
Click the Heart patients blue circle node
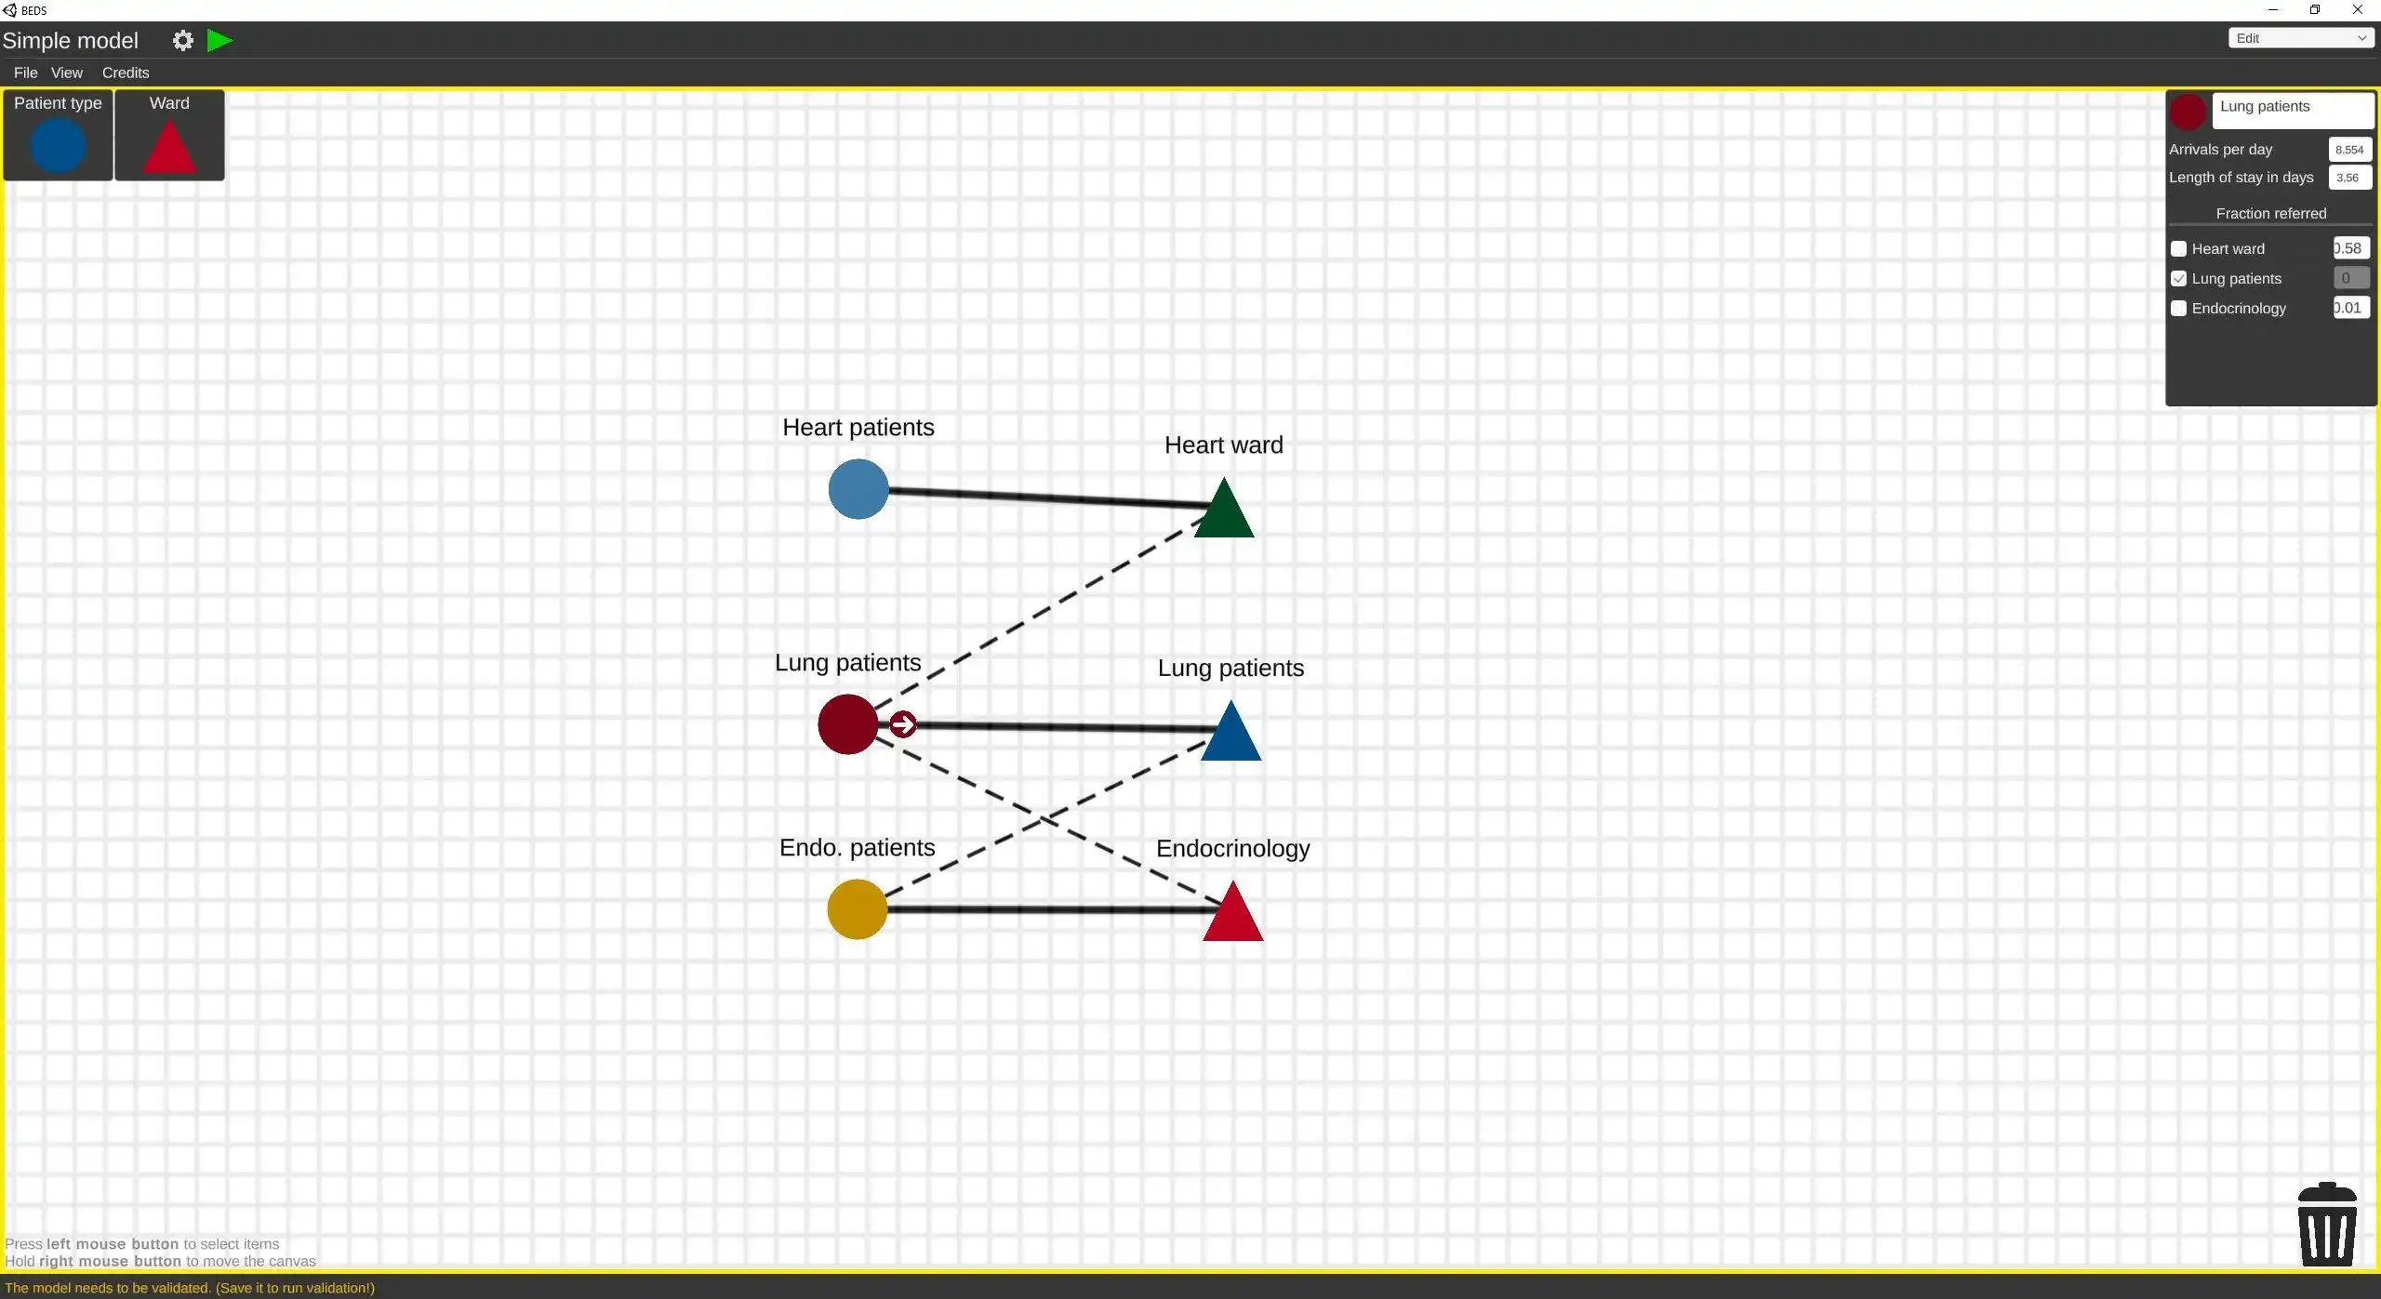pyautogui.click(x=858, y=489)
